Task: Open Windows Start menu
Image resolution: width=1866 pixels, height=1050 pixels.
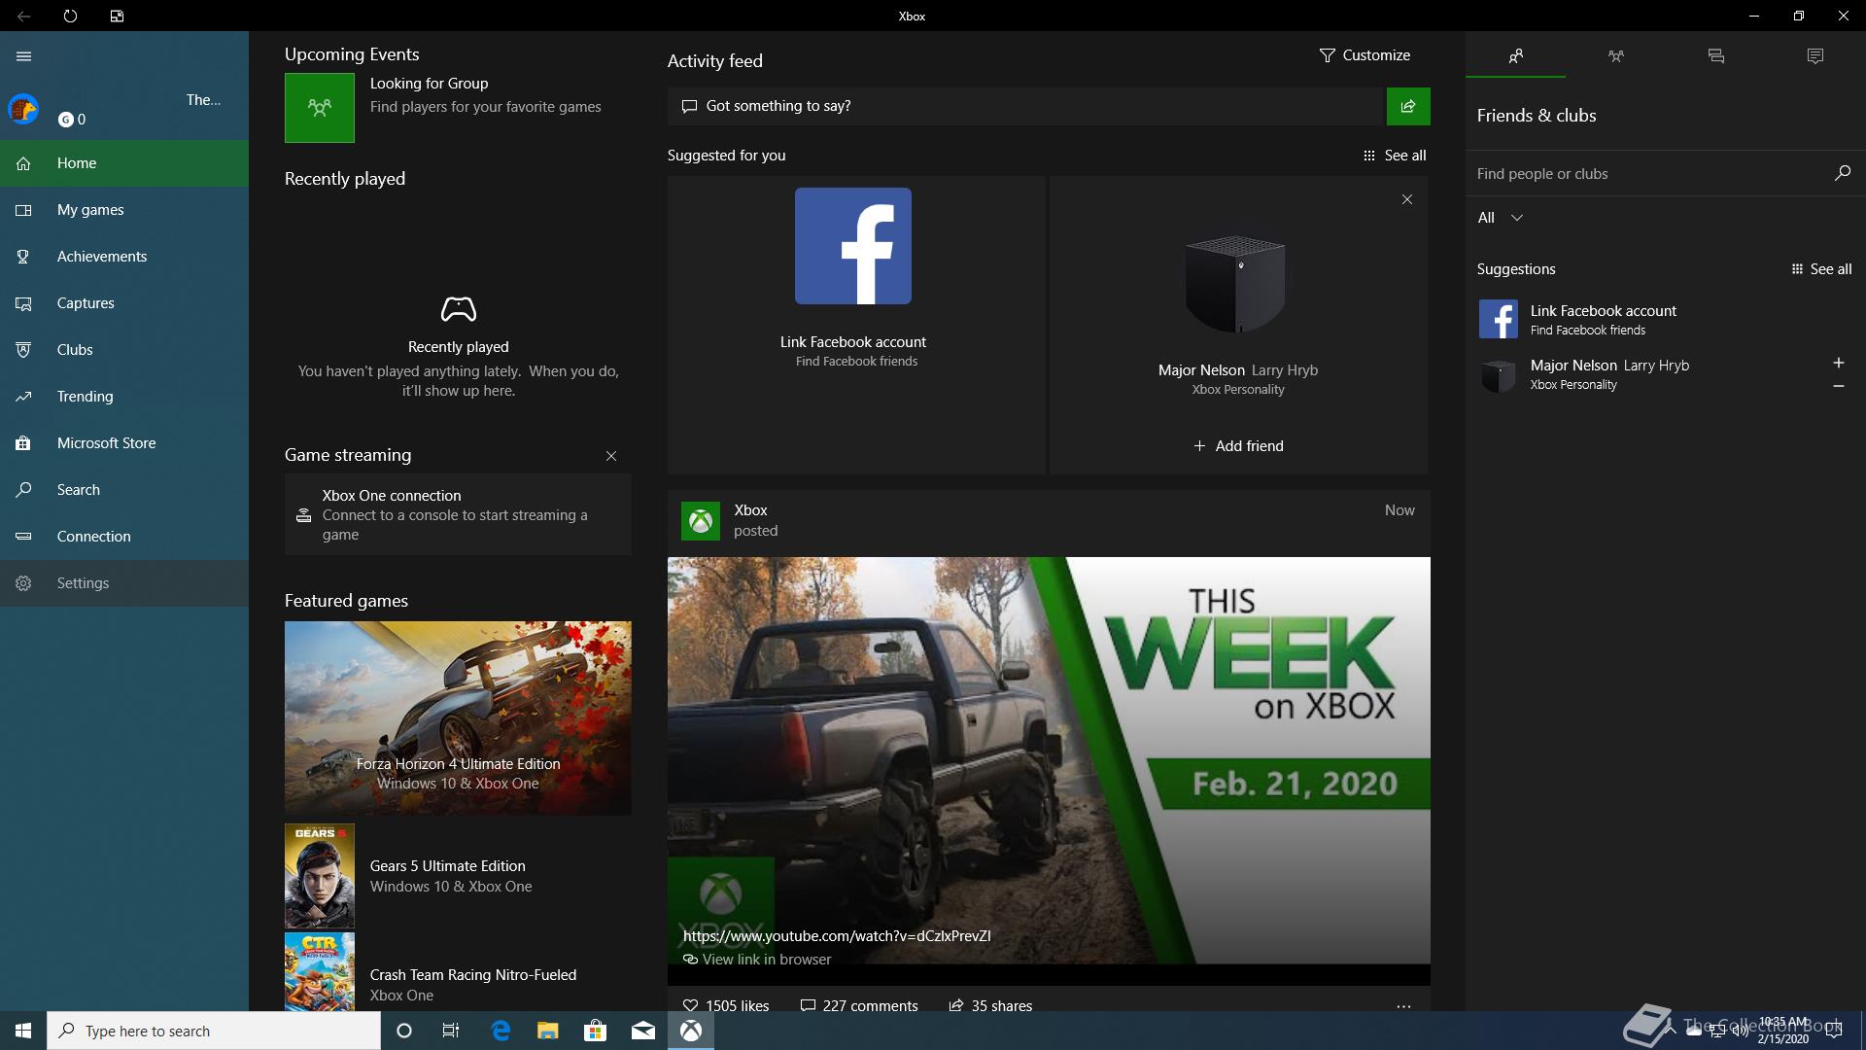Action: pos(23,1031)
